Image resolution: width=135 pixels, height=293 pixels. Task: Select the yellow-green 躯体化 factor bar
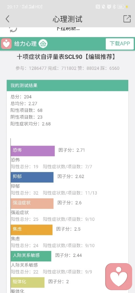[28, 282]
